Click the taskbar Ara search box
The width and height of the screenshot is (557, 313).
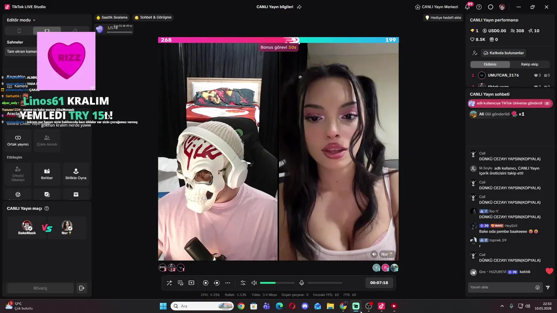point(202,306)
